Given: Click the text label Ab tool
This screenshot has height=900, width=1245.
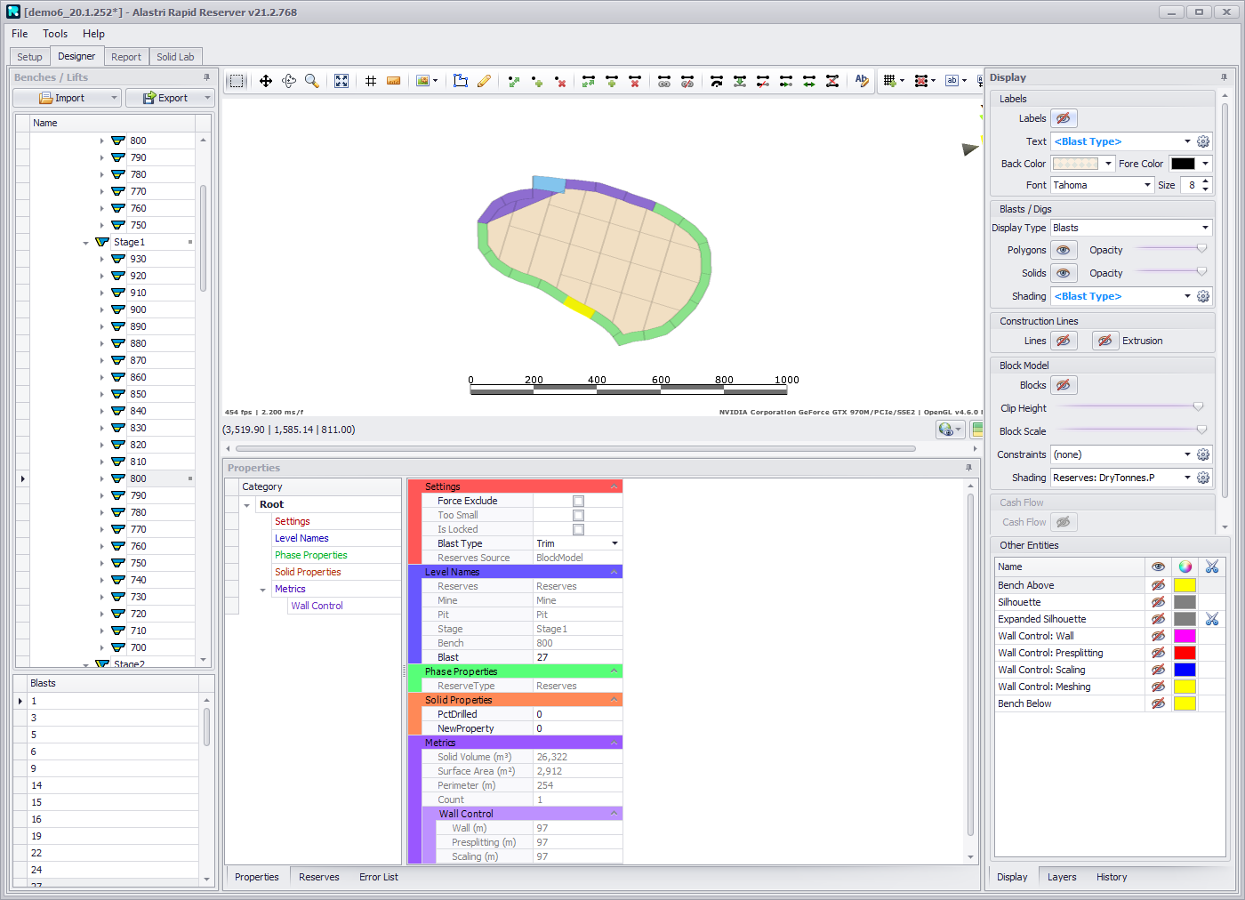Looking at the screenshot, I should 862,81.
